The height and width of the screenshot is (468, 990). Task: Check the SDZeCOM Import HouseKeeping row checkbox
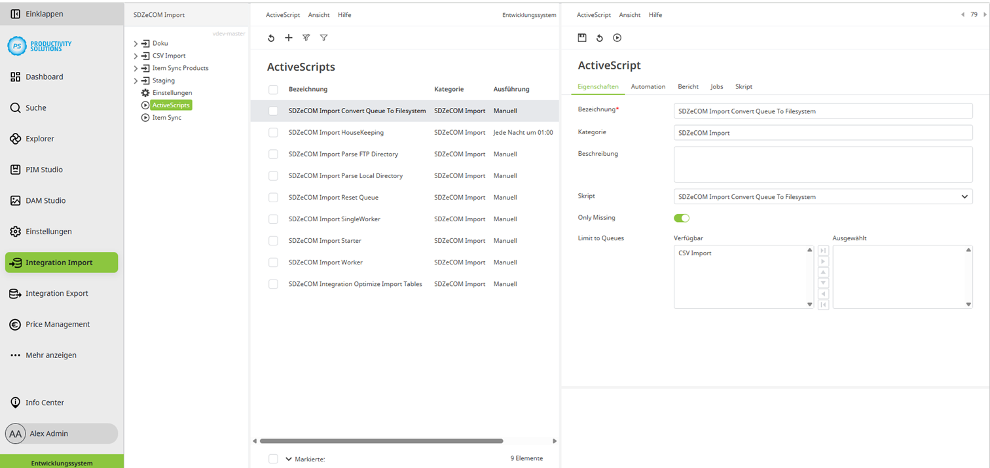(x=273, y=132)
